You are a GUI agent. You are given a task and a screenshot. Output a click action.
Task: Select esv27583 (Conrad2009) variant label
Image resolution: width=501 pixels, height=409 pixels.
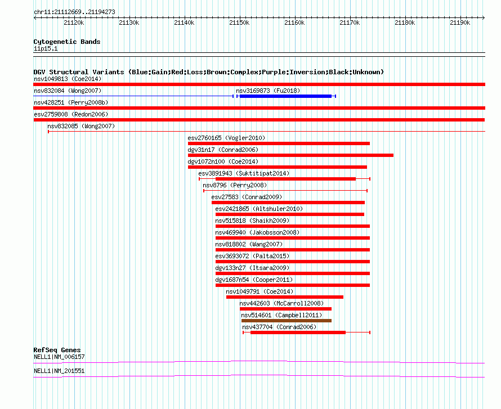coord(247,197)
